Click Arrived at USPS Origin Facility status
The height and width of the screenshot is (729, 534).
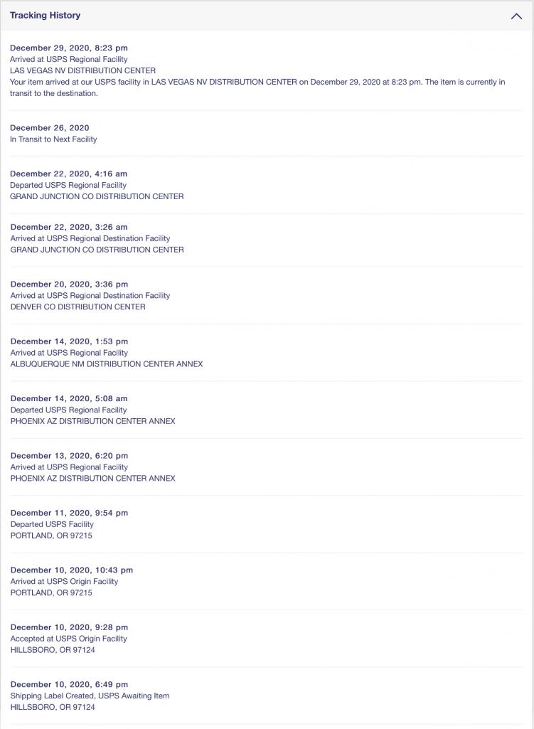64,582
